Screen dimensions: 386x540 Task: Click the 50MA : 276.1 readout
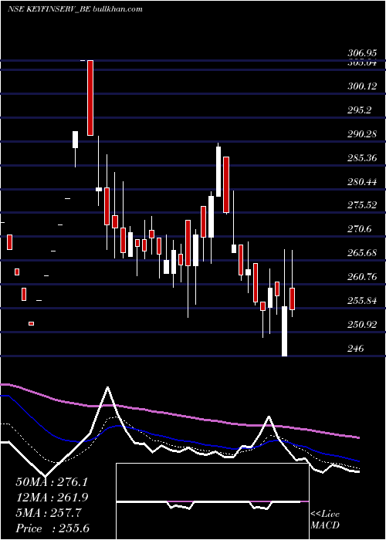click(52, 482)
